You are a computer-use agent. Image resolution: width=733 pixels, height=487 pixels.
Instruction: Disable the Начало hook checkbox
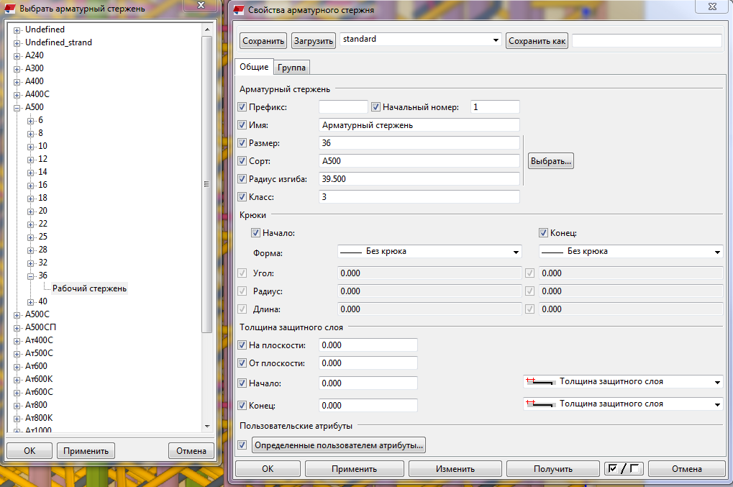tap(256, 233)
